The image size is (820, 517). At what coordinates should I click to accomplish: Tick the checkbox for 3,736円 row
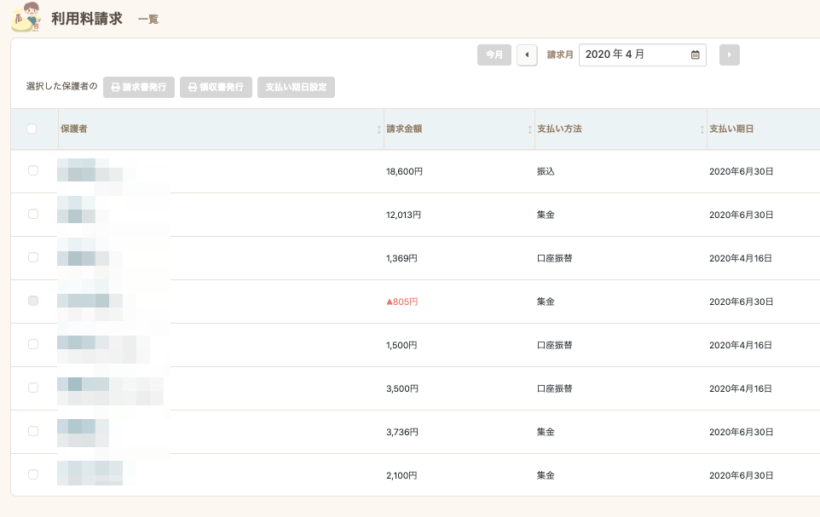[33, 431]
